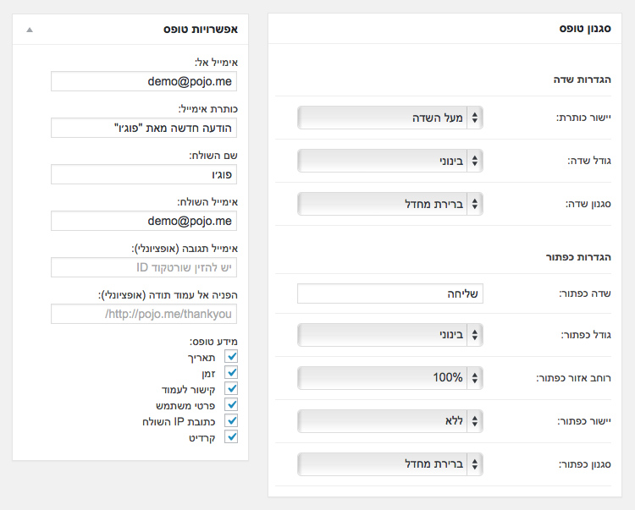Disable the פרטי משתמש checkbox
Screen dimensions: 635x510
[231, 405]
